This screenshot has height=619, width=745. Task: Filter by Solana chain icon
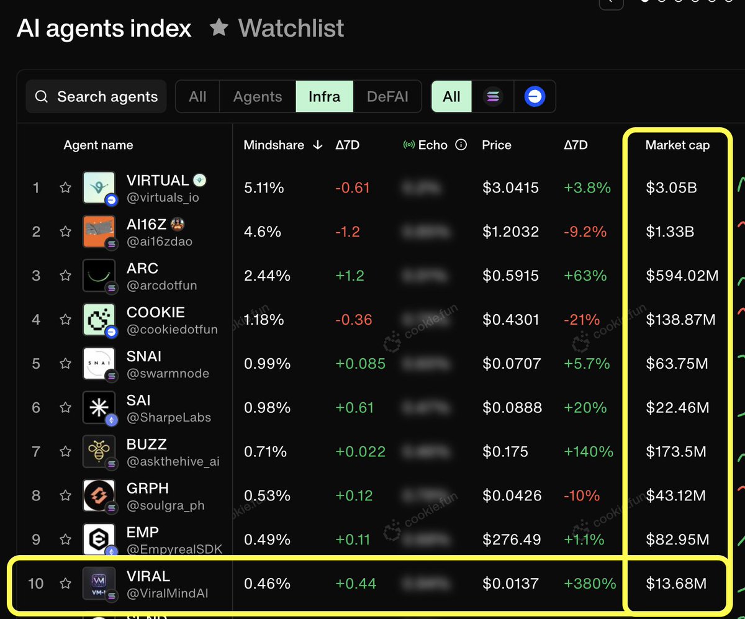click(x=493, y=97)
